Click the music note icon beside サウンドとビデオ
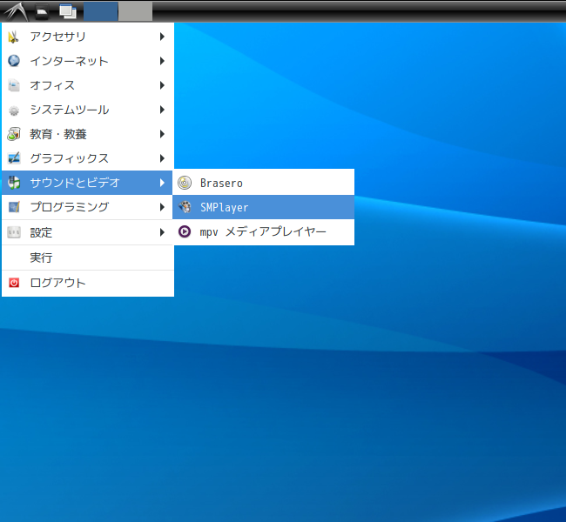Screen dimensions: 566x522 14,183
